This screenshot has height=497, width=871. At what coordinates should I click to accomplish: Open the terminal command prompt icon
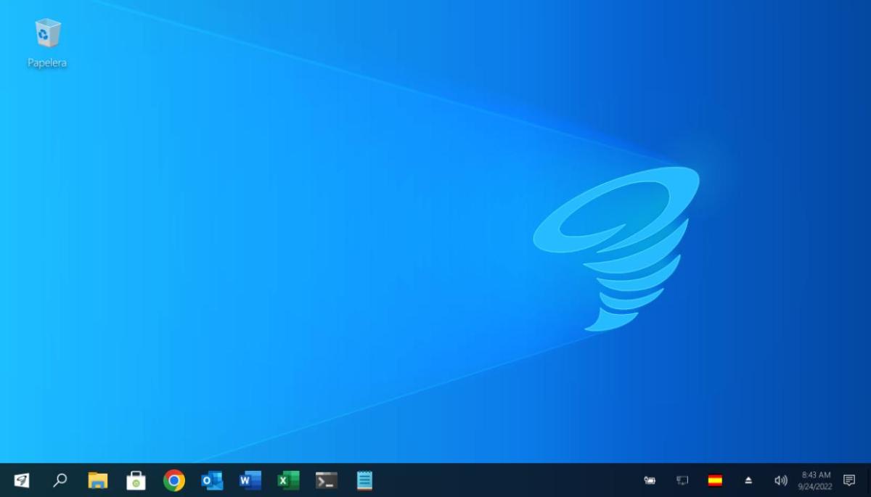[327, 480]
